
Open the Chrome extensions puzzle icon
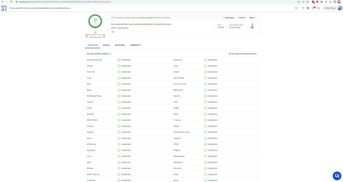[322, 2]
